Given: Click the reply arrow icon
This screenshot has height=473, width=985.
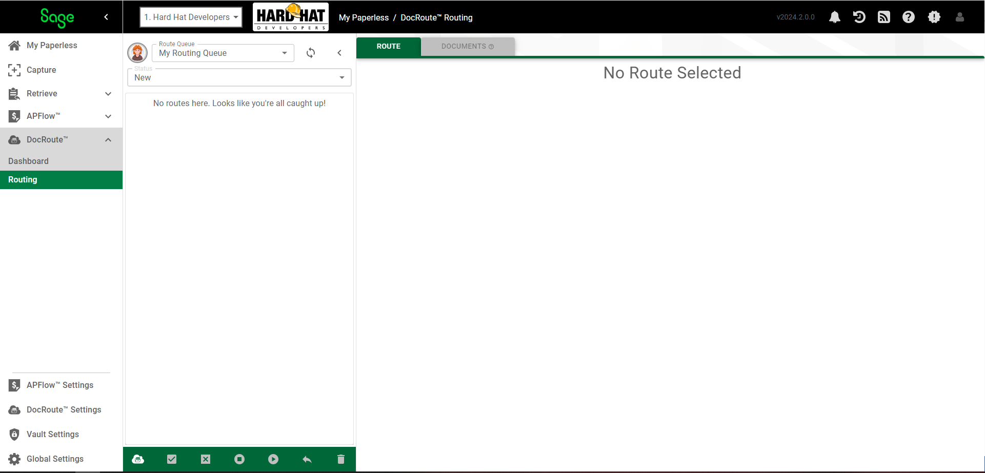Looking at the screenshot, I should tap(307, 459).
